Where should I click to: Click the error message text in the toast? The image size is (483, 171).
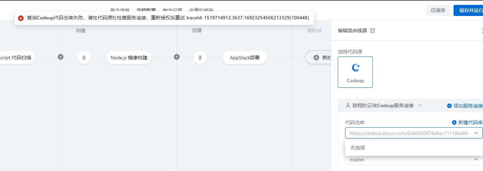(168, 18)
